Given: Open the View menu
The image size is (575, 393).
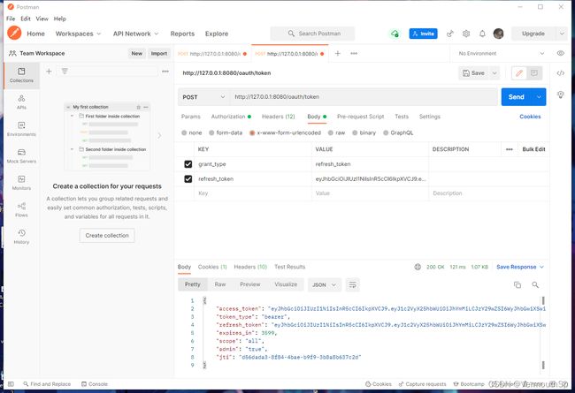Looking at the screenshot, I should [x=42, y=19].
